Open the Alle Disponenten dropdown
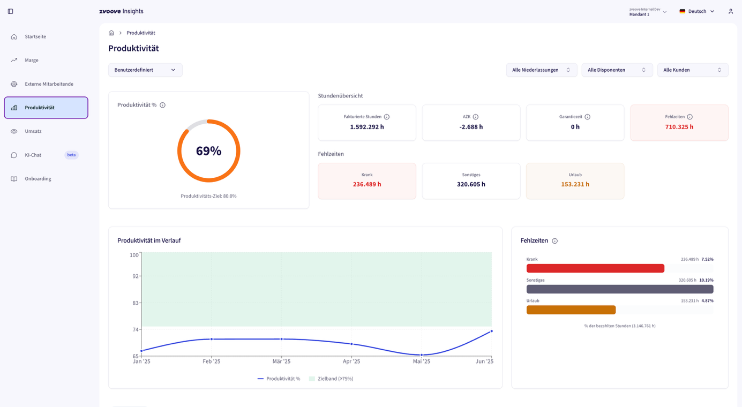This screenshot has height=407, width=742. point(617,70)
